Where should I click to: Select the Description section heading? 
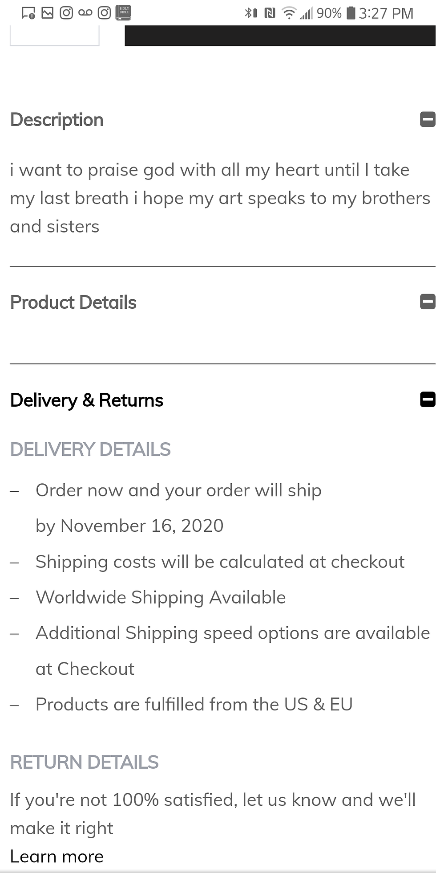coord(57,120)
